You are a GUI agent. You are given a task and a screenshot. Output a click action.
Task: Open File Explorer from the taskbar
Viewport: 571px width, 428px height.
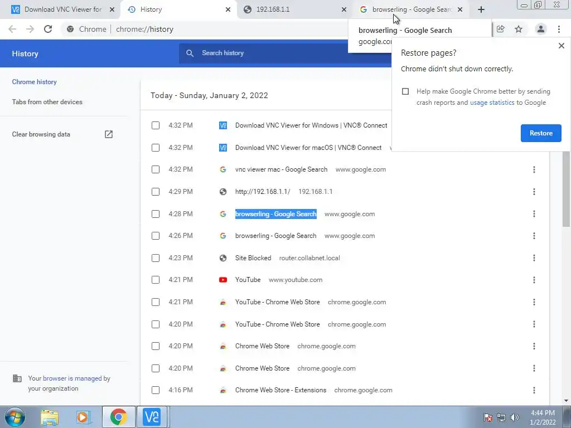[x=50, y=417]
